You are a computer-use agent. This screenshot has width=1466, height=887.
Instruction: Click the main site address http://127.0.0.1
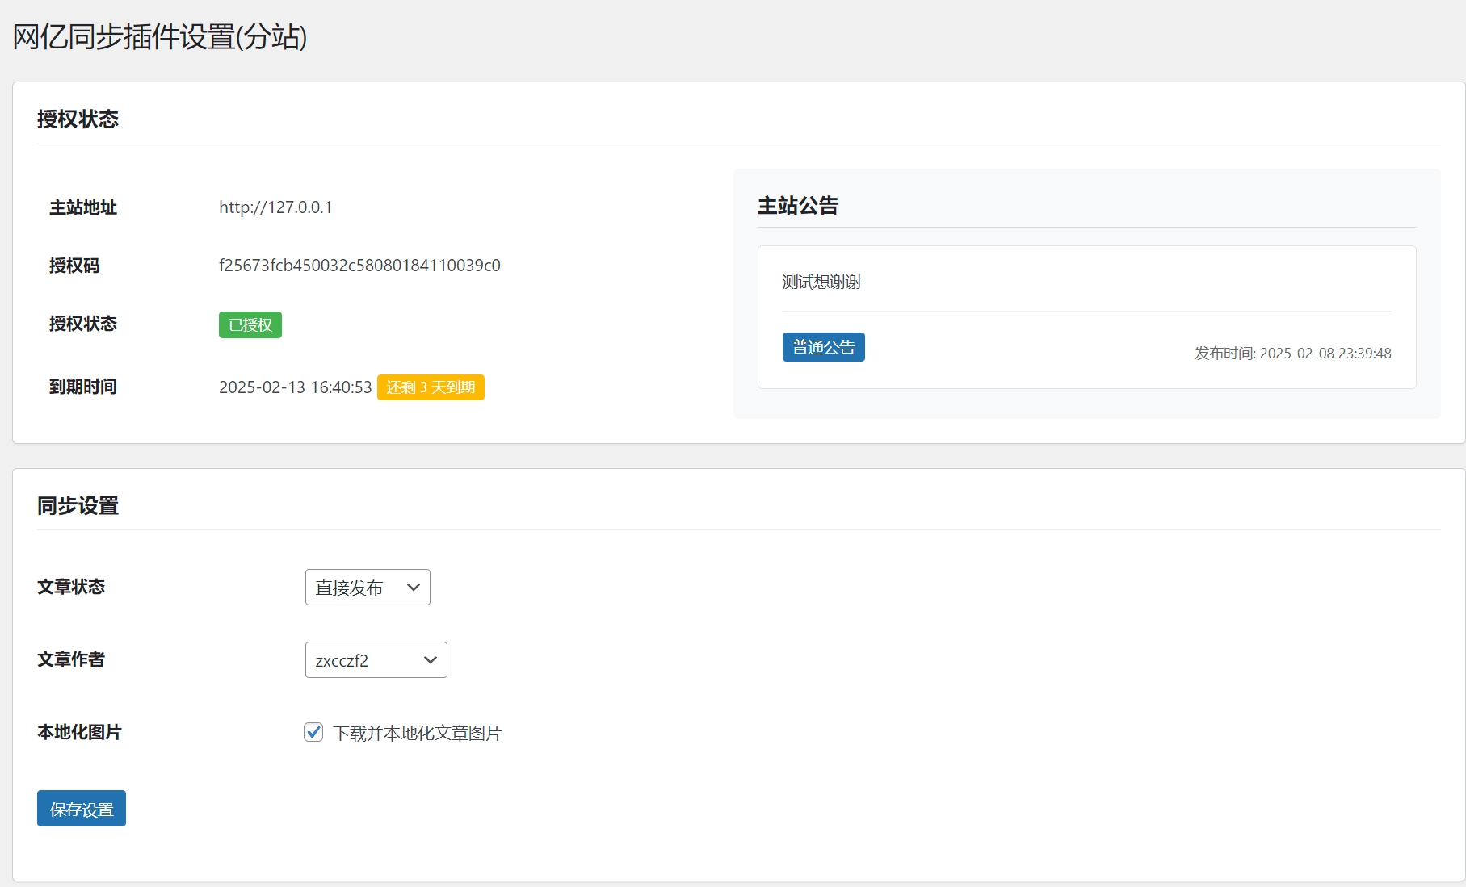pyautogui.click(x=275, y=207)
